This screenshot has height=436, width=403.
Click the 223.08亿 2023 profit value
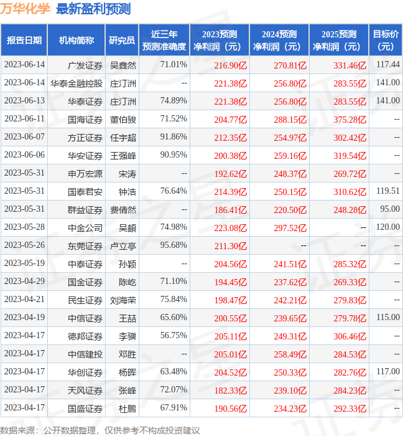coord(230,228)
